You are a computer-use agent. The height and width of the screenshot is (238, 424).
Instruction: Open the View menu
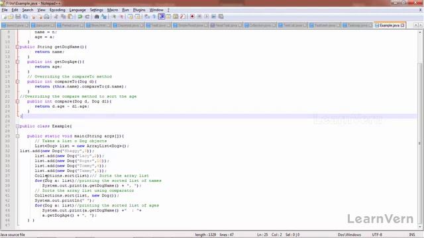point(41,10)
